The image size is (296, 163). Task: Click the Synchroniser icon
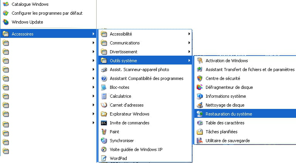[104, 141]
